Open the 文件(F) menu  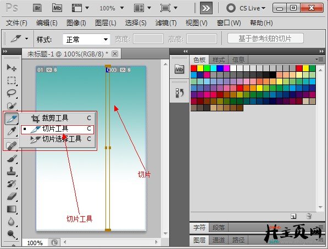16,23
